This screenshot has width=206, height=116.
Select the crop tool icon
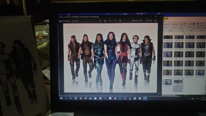(x=120, y=21)
